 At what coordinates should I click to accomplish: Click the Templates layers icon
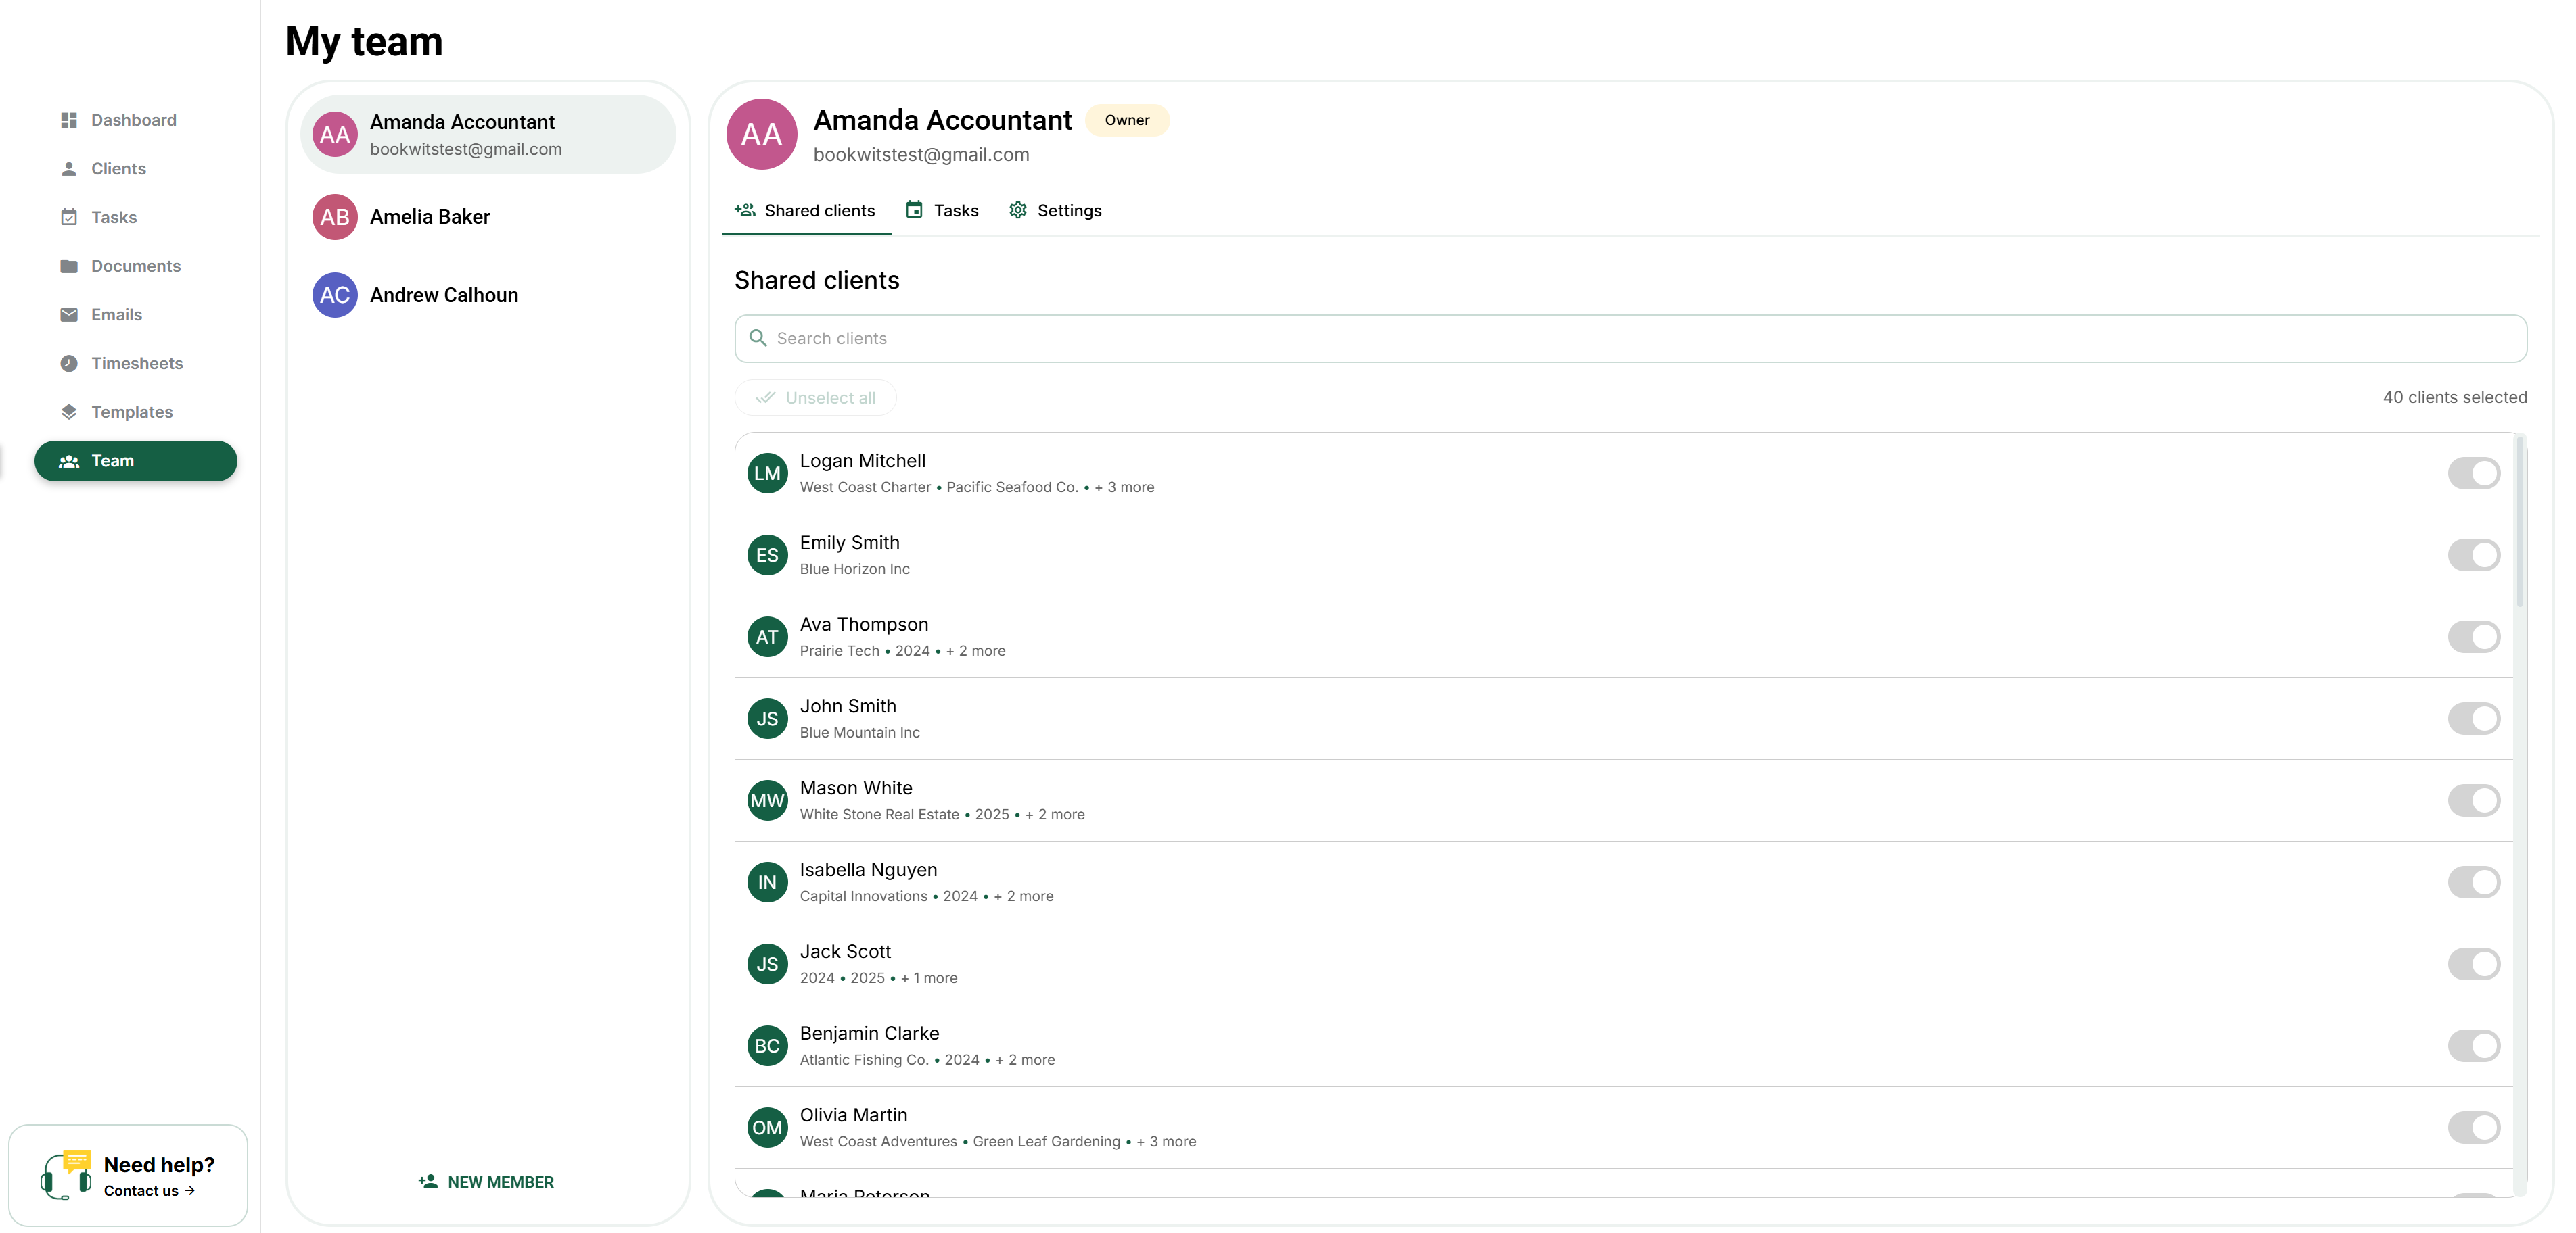point(69,412)
